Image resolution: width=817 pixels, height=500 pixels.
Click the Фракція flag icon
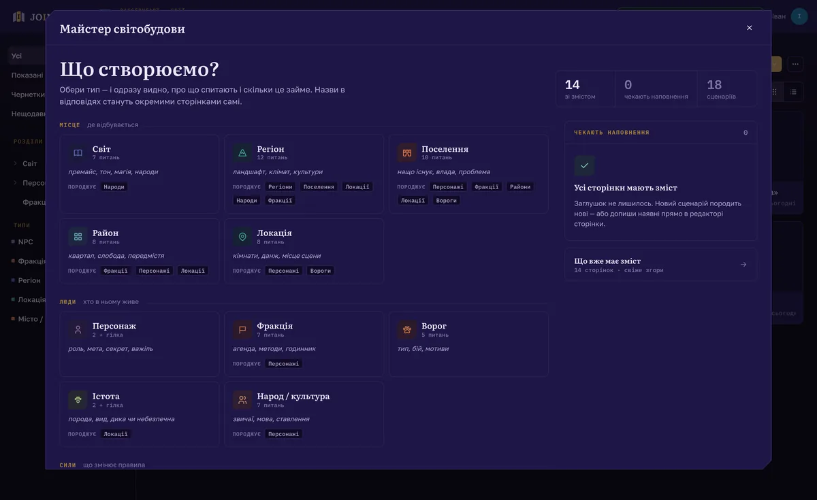[242, 330]
